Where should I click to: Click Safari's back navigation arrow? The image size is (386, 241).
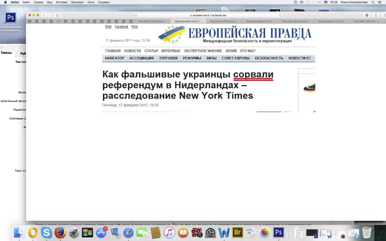(x=44, y=15)
